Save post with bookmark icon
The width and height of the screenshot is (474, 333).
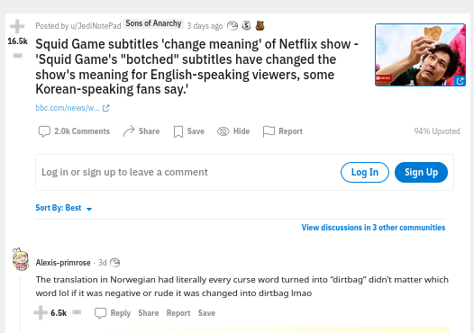coord(178,131)
